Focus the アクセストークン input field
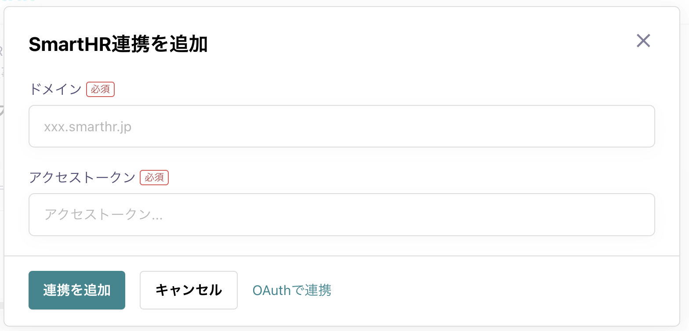The image size is (689, 331). click(x=342, y=215)
